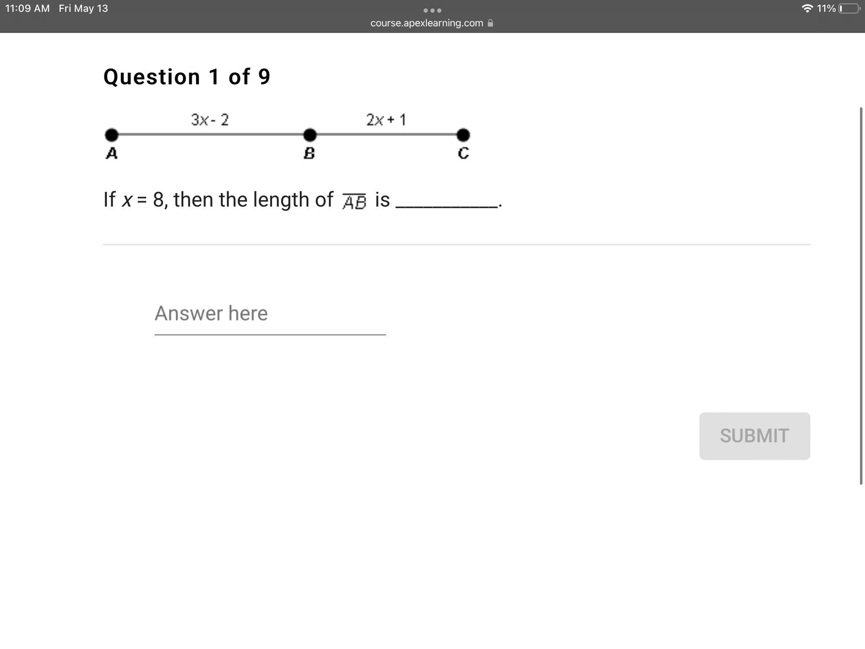Tap the battery indicator icon
865x649 pixels.
849,8
